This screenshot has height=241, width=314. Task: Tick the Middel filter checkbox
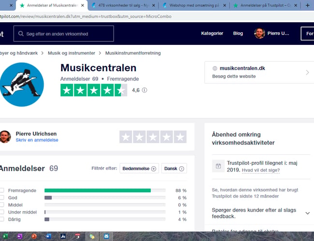pyautogui.click(x=2, y=205)
